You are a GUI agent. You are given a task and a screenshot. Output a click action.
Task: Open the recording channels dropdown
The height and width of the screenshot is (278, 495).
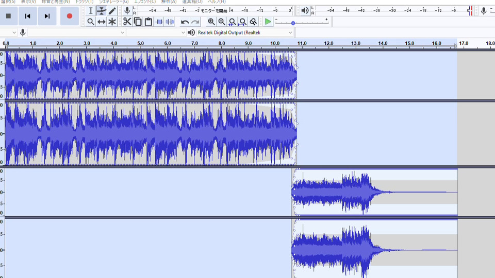[156, 32]
